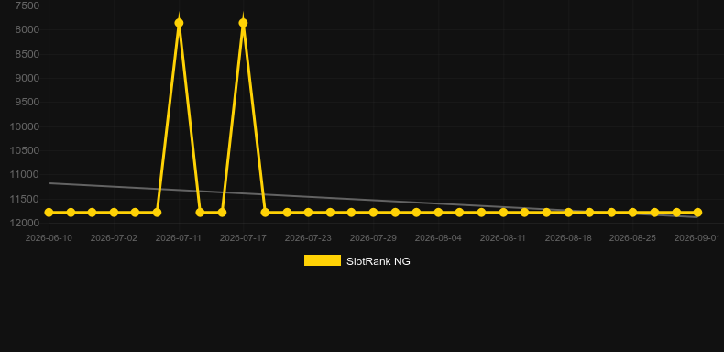The image size is (724, 352).
Task: Select the data point above 2026-08-04
Action: [x=438, y=213]
